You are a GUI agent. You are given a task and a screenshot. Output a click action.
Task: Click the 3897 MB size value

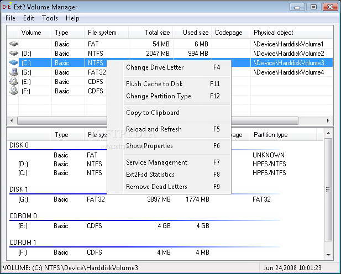[x=159, y=199]
